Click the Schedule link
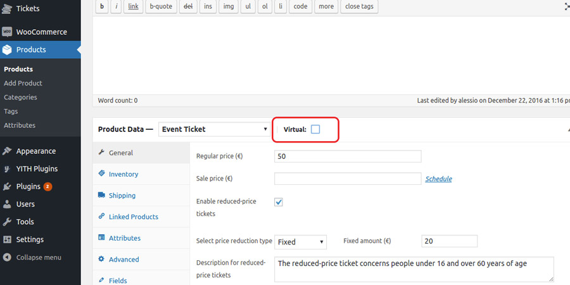Screen dimensions: 570x285 [438, 179]
